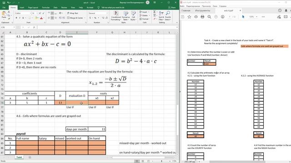Screen dimensions: 291x163
Task: Toggle Wrap Text
Action: click(x=73, y=13)
